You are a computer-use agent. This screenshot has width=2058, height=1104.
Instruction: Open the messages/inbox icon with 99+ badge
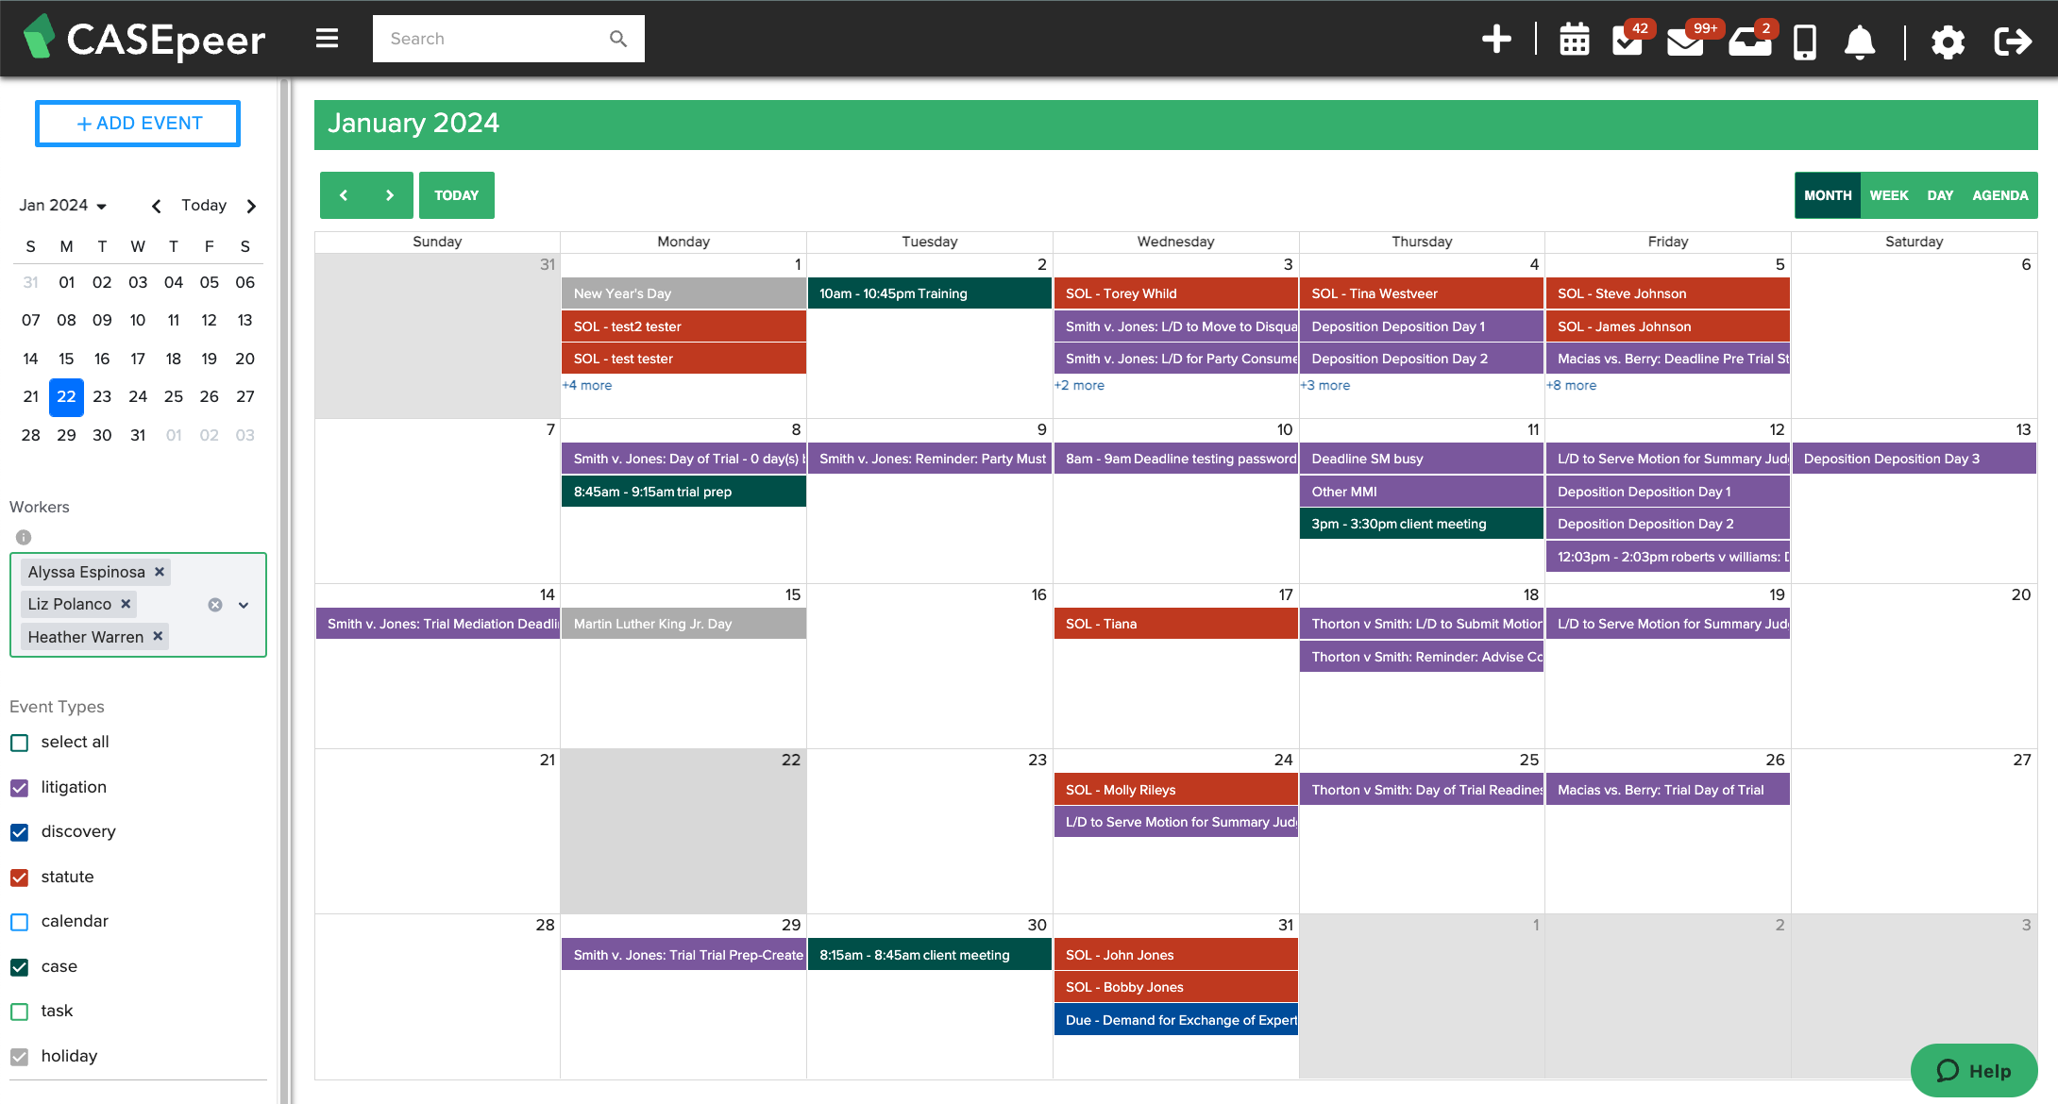pos(1685,38)
